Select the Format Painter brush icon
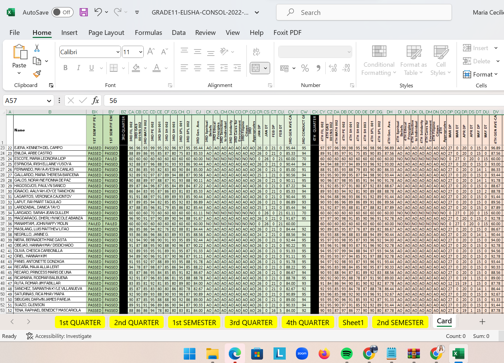 coord(37,74)
